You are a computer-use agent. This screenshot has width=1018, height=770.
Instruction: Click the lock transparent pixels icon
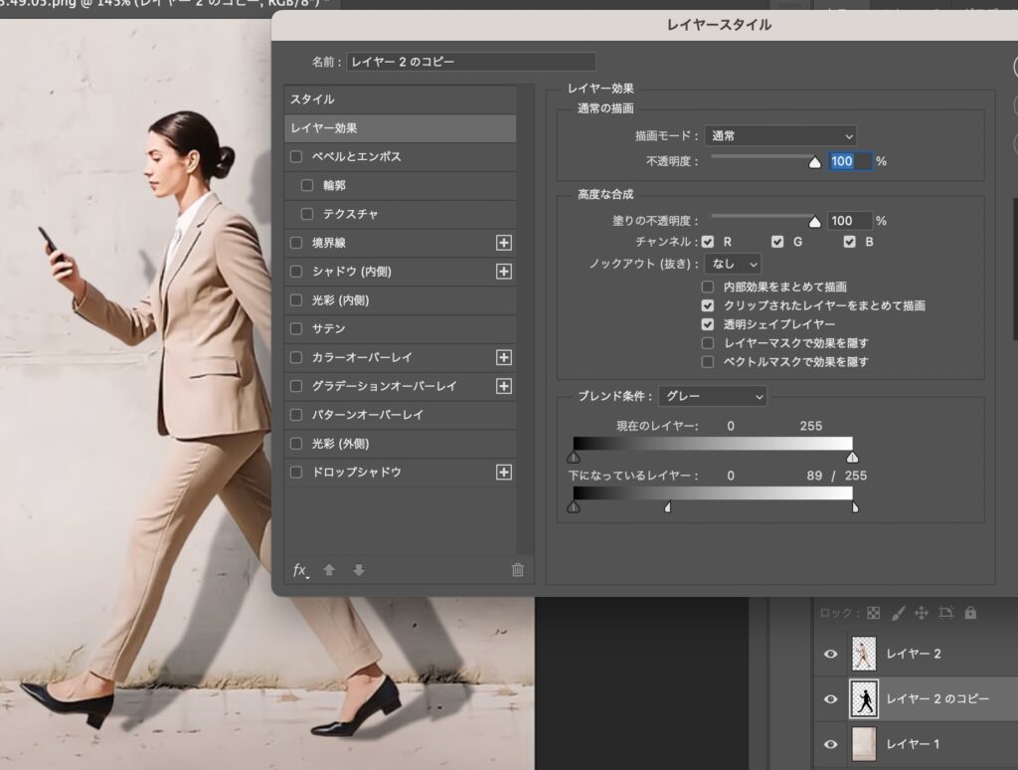[873, 613]
